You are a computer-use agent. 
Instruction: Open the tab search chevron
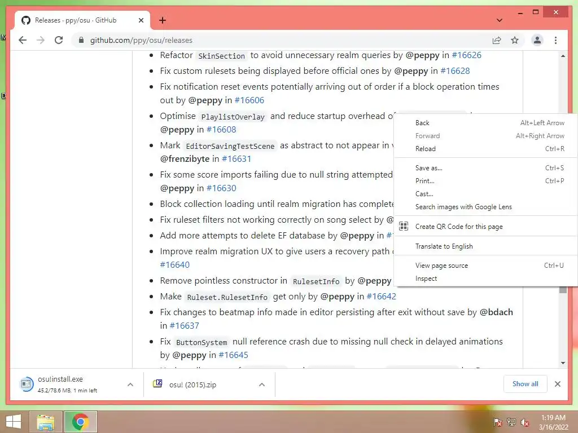[500, 20]
